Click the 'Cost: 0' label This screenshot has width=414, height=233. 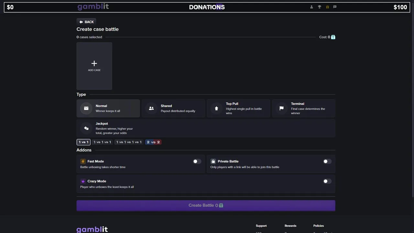(325, 37)
